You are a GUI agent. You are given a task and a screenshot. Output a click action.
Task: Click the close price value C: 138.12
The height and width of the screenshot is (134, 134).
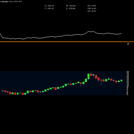tap(49, 9)
